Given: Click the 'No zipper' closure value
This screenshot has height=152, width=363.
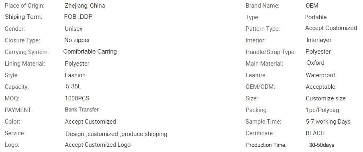Looking at the screenshot, I should coord(77,40).
